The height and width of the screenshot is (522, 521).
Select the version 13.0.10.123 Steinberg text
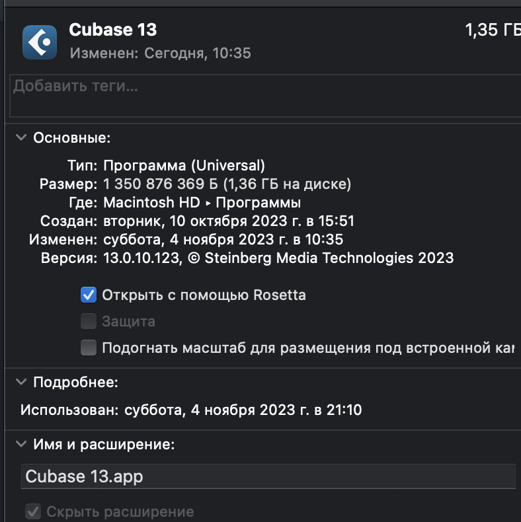tap(278, 258)
